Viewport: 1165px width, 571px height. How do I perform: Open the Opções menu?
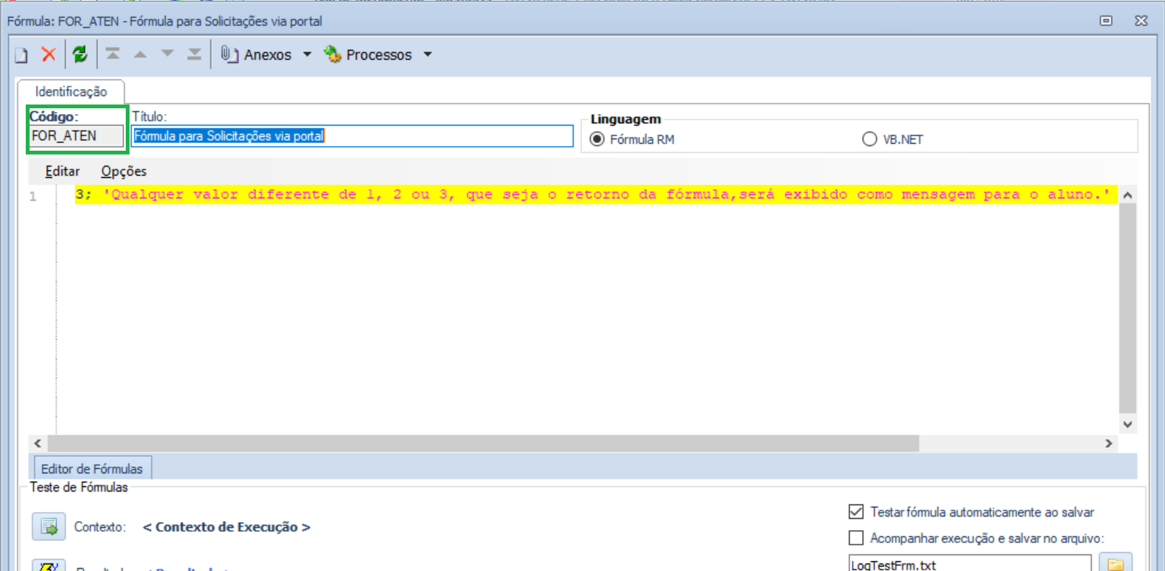[x=124, y=171]
